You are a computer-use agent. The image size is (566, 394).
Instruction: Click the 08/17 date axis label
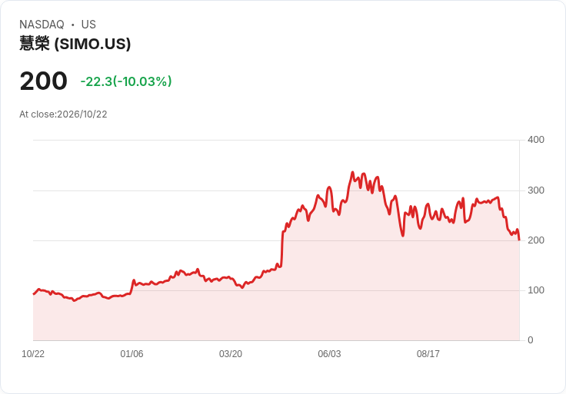[x=428, y=353]
